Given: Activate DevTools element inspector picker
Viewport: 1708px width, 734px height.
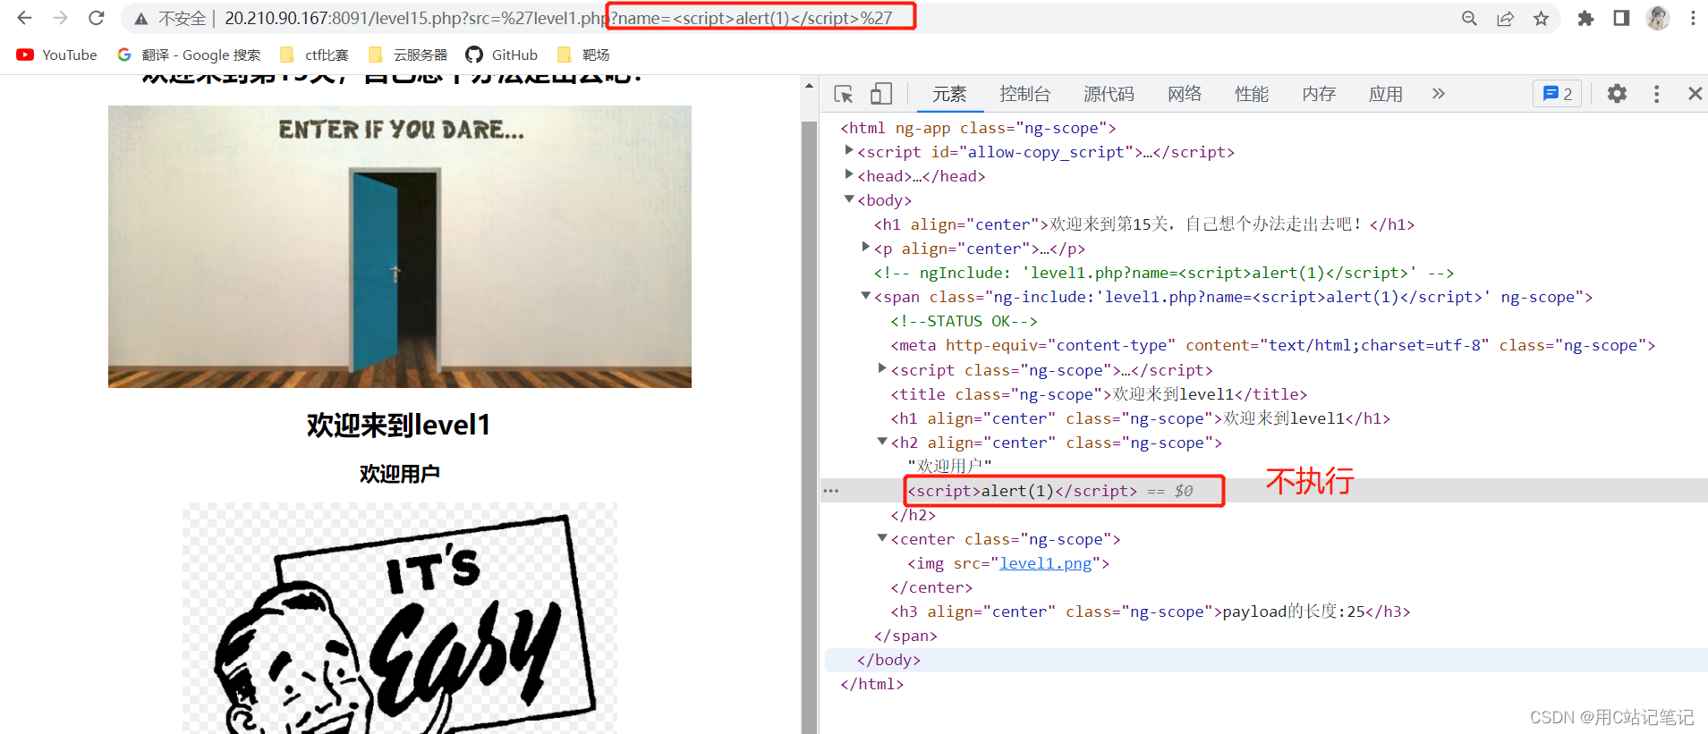Looking at the screenshot, I should pyautogui.click(x=844, y=94).
